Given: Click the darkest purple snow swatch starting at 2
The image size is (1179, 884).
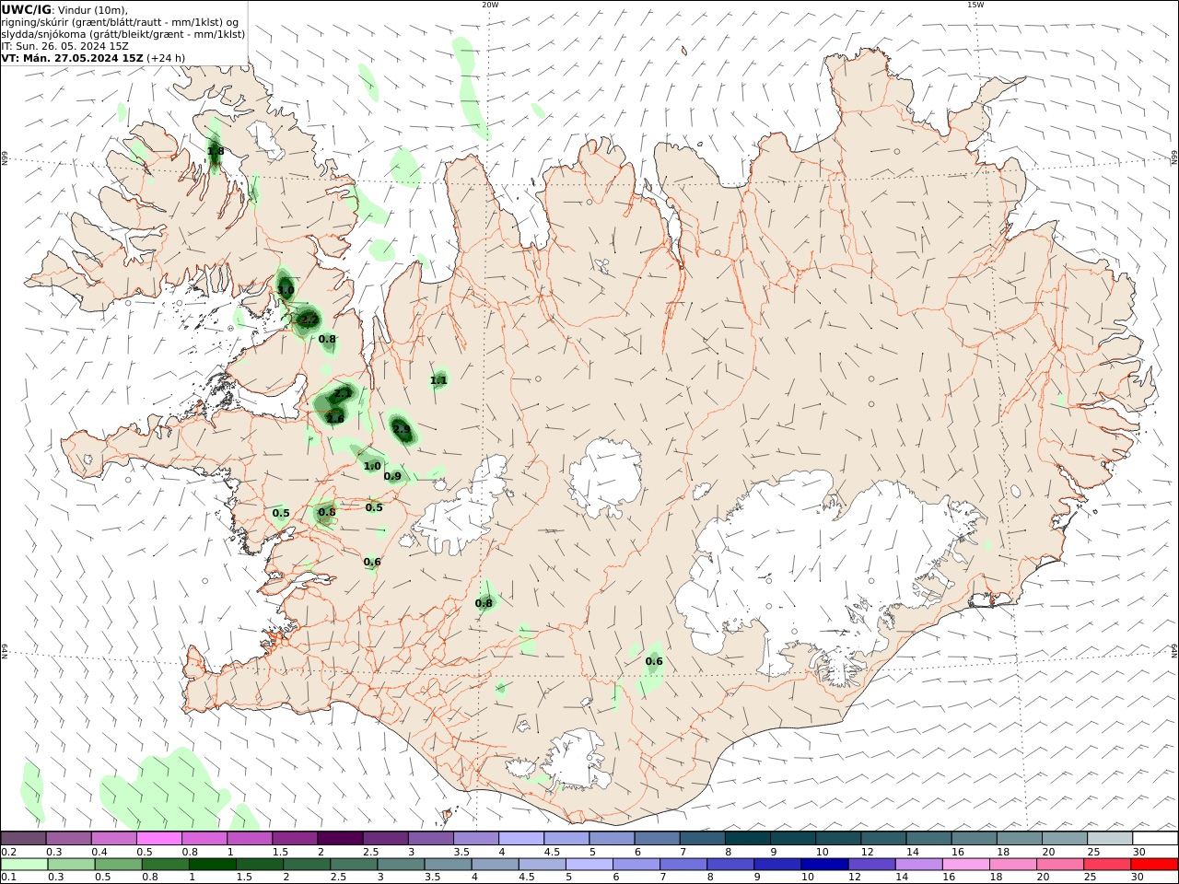Looking at the screenshot, I should [x=340, y=838].
